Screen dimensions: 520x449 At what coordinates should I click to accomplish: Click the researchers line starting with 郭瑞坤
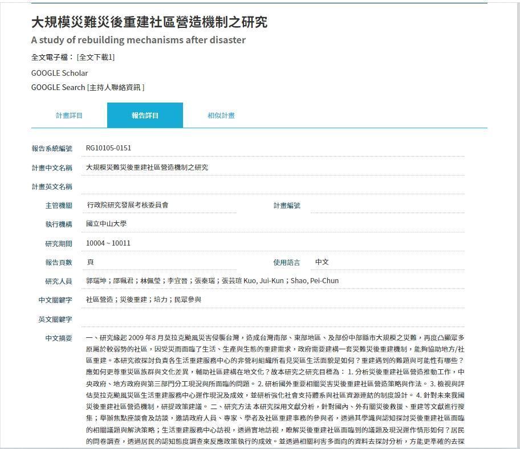pos(212,281)
